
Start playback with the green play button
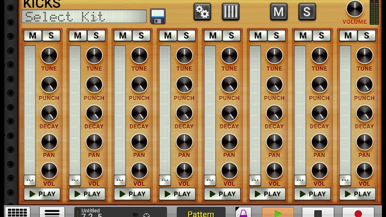tap(278, 212)
